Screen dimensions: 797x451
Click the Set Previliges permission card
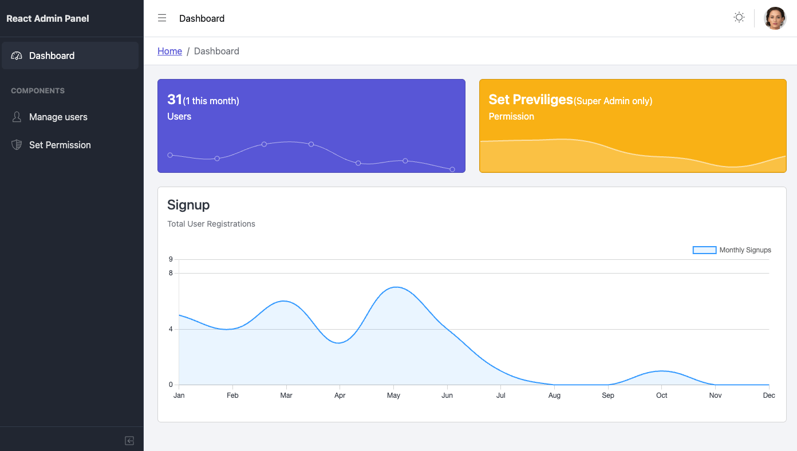point(633,125)
